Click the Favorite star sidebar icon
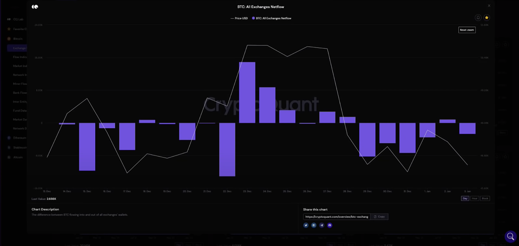The image size is (519, 246). pyautogui.click(x=9, y=29)
